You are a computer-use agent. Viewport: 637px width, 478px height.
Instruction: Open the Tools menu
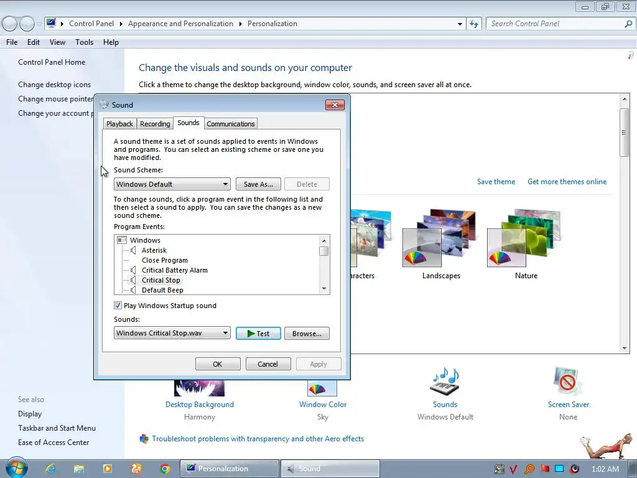(84, 42)
